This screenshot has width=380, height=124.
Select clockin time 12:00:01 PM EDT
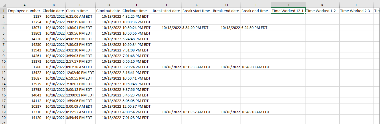pyautogui.click(x=80, y=95)
